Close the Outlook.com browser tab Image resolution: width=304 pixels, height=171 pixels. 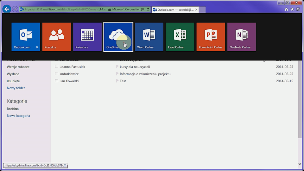tap(196, 9)
